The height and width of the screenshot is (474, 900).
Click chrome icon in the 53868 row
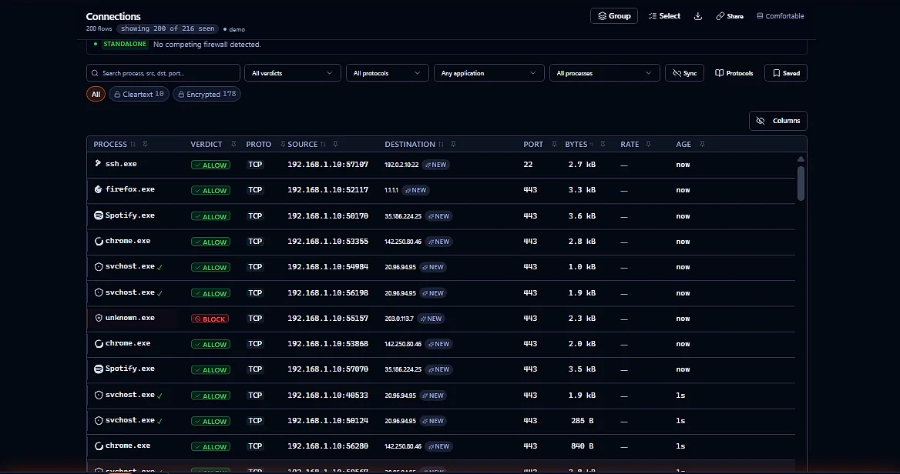point(98,344)
